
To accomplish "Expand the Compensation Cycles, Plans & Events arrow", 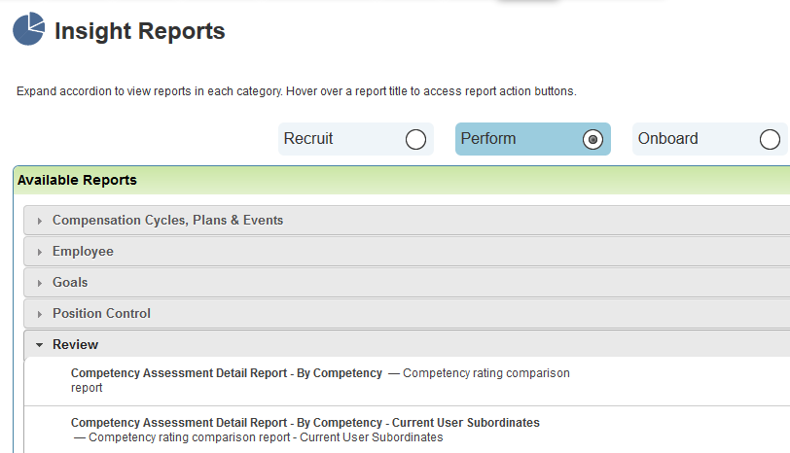I will [x=39, y=221].
